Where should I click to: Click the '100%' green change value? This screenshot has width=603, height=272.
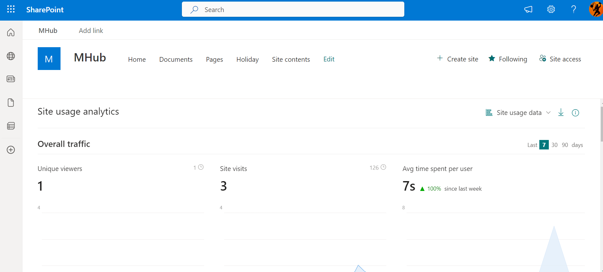coord(434,189)
